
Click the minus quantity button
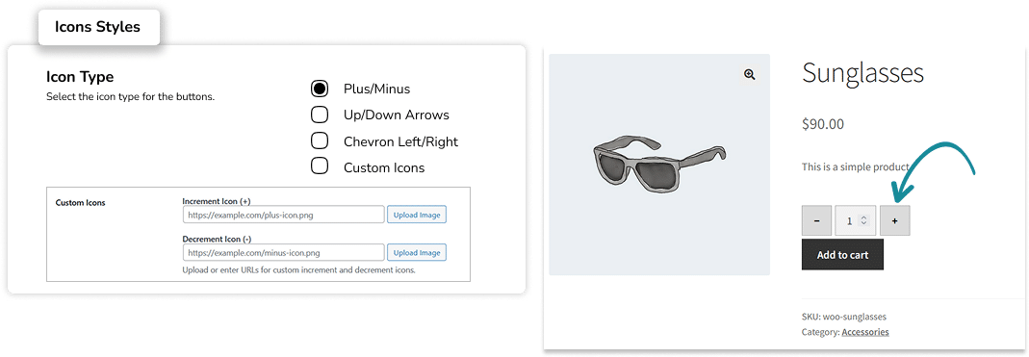(x=816, y=221)
